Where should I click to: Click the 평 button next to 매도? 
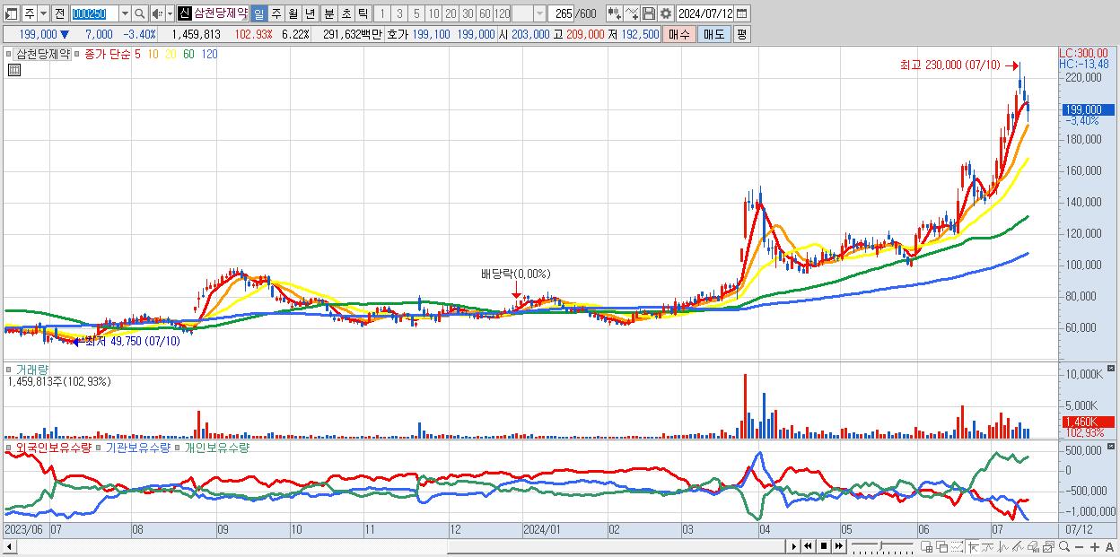741,34
